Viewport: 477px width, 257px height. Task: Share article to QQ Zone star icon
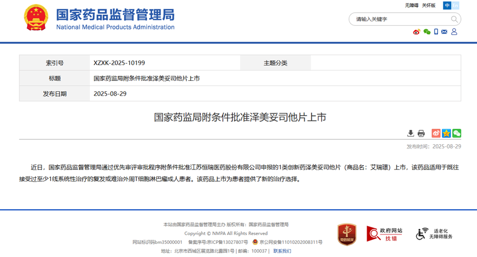[446, 133]
